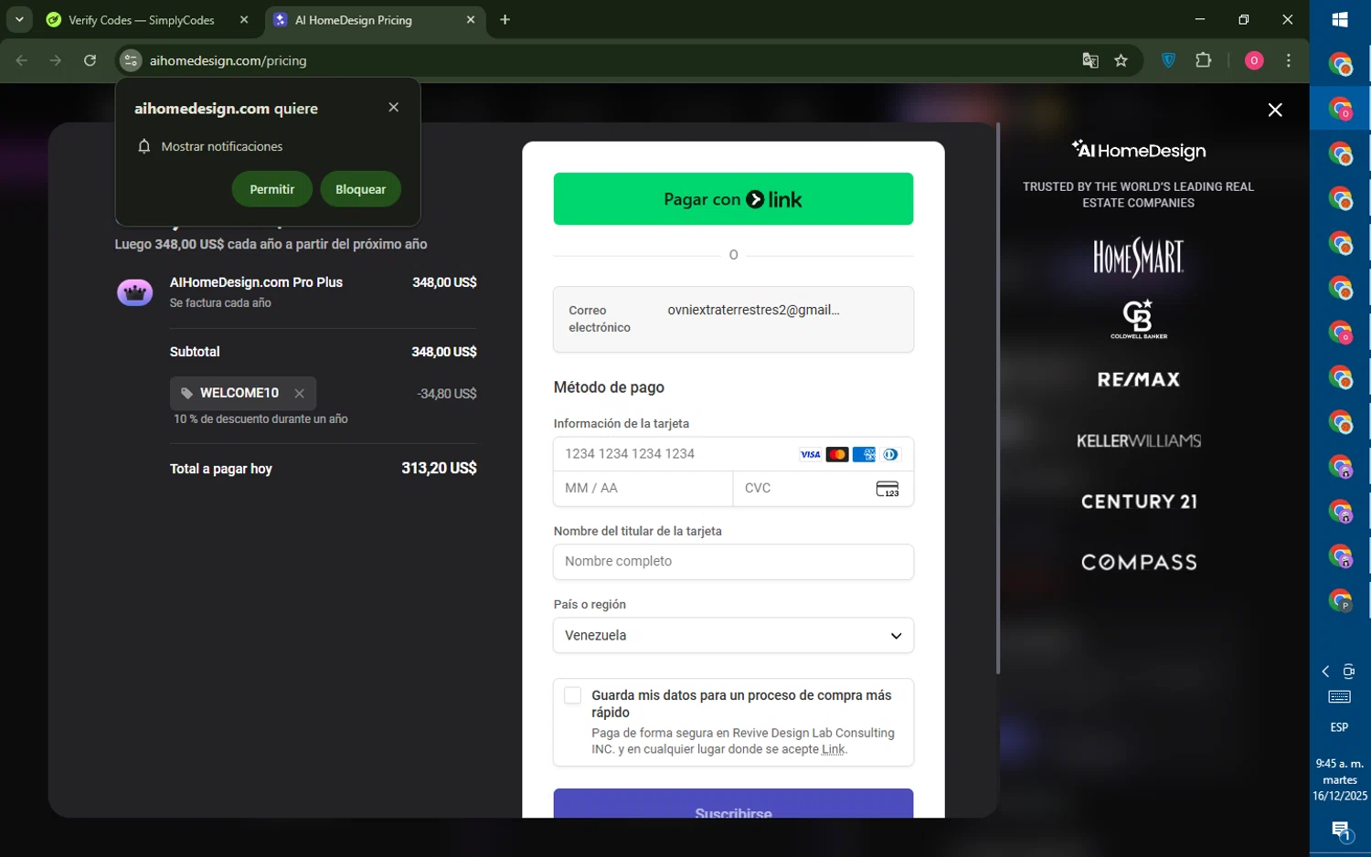The image size is (1371, 857).
Task: Click the HomeSmart logo
Action: [x=1139, y=257]
